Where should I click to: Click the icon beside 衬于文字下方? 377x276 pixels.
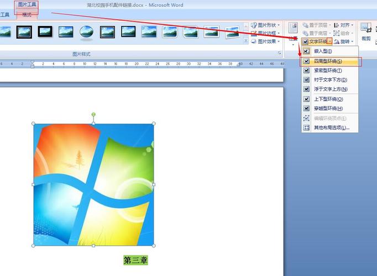click(306, 80)
